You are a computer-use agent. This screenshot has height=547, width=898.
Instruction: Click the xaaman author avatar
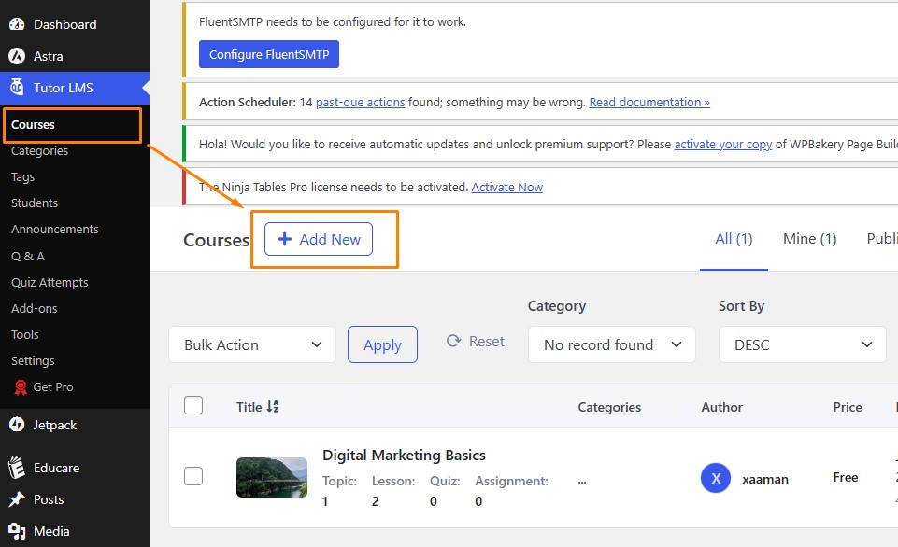click(x=715, y=478)
